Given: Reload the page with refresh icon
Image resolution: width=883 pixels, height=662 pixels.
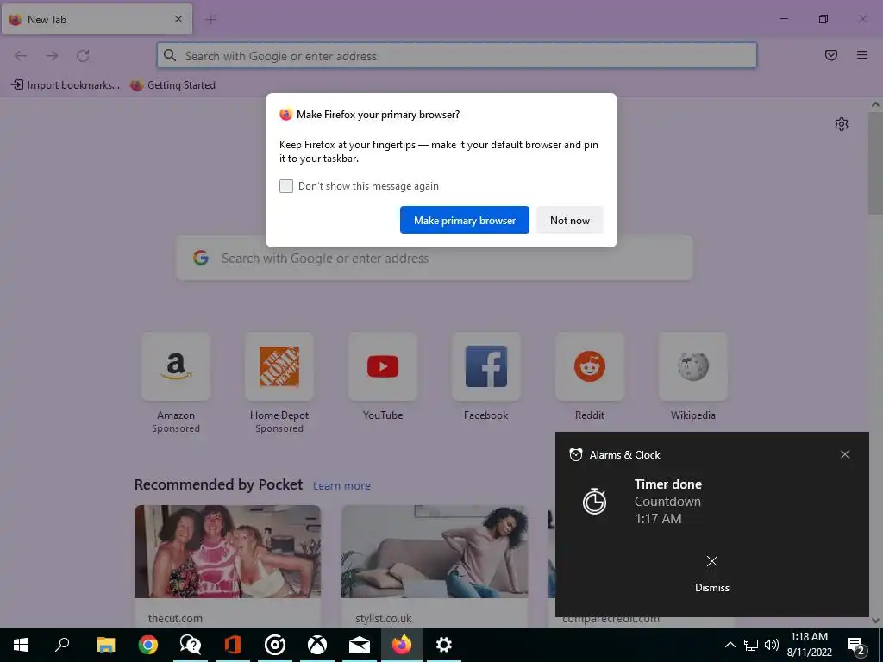Looking at the screenshot, I should [x=84, y=56].
